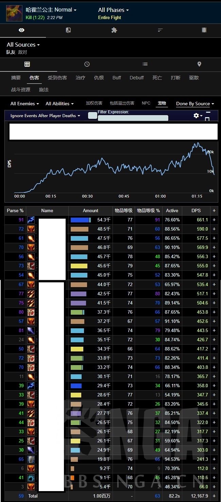Open the map pin location view
The width and height of the screenshot is (221, 502).
coord(199,64)
